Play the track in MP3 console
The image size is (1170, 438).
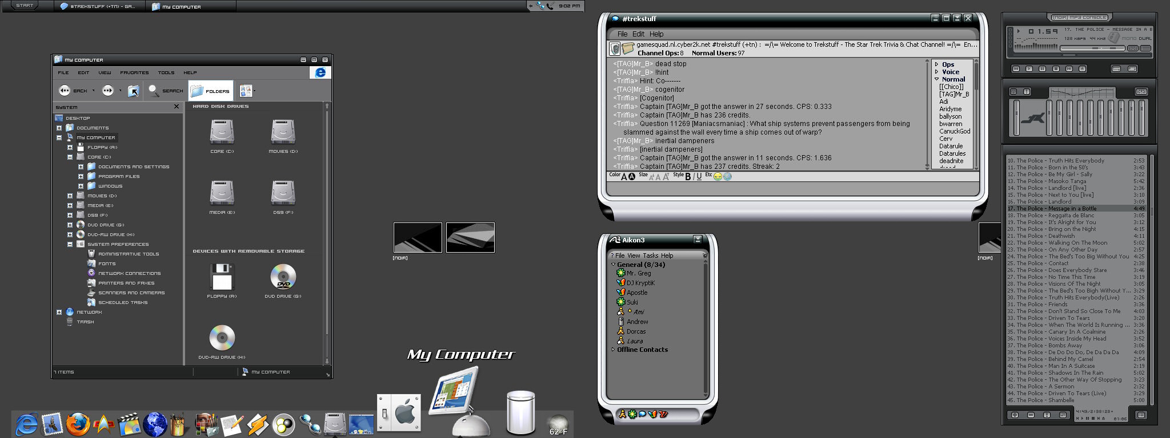[x=1029, y=69]
